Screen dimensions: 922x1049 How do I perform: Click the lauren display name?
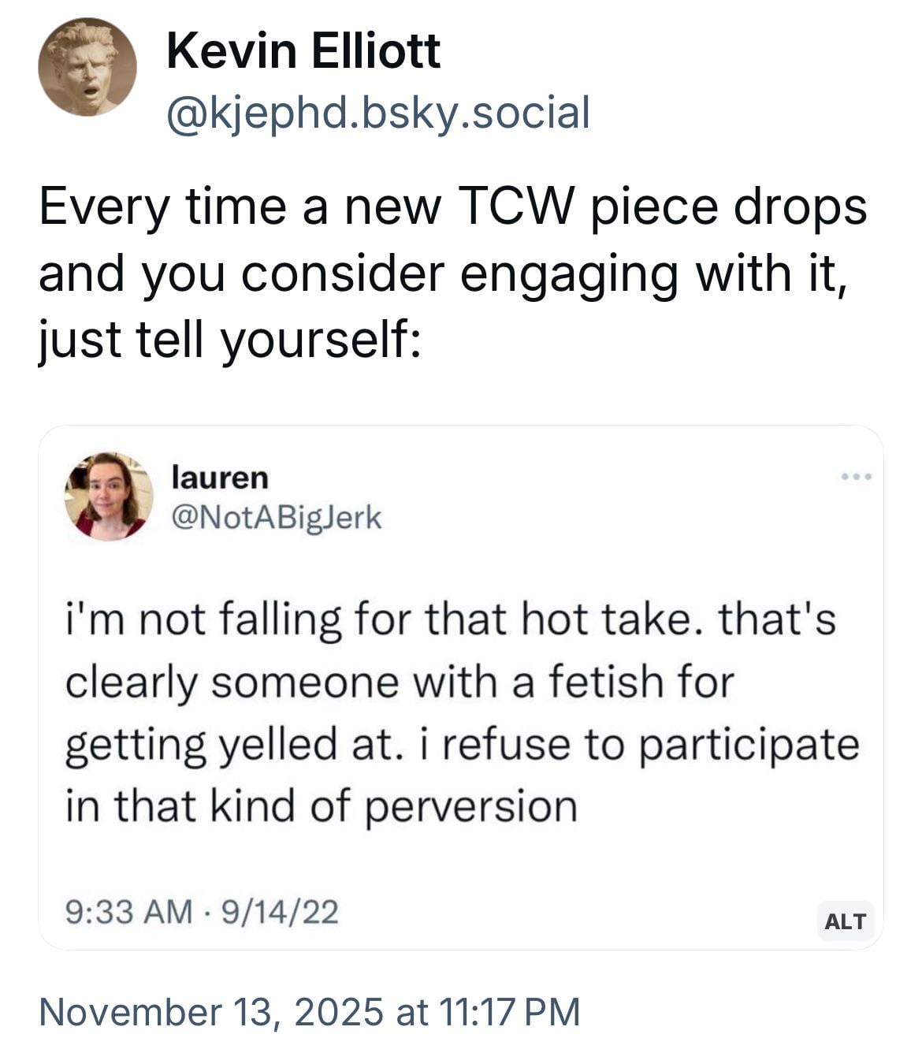pos(220,477)
